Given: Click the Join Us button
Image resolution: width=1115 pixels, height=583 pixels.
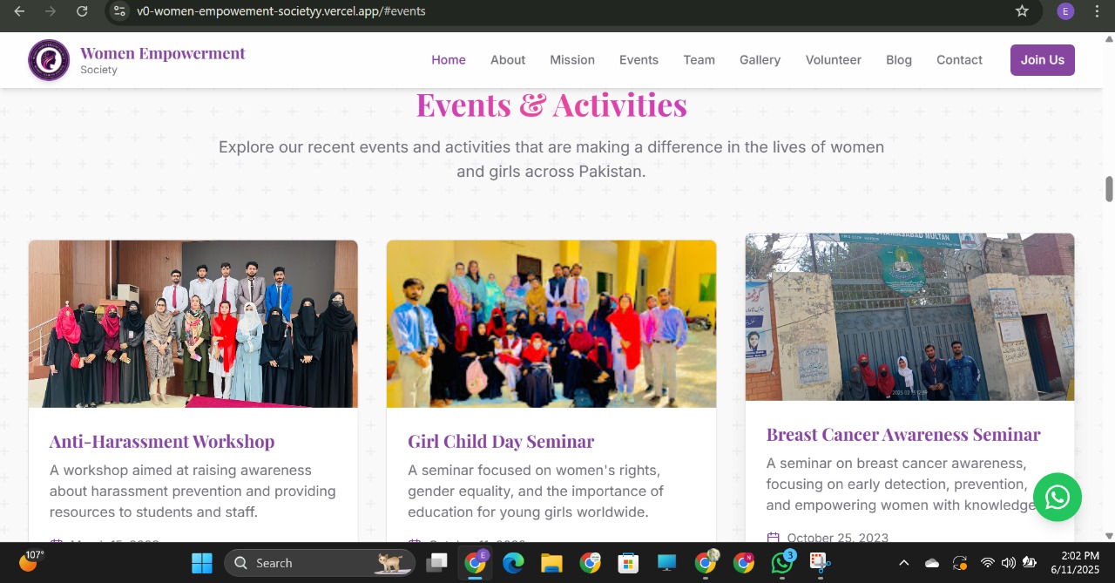Looking at the screenshot, I should coord(1042,60).
